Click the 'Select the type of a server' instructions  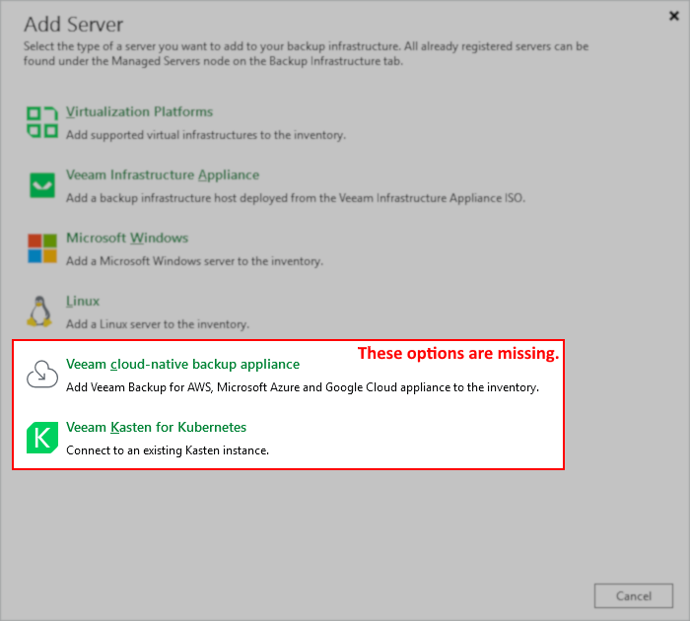coord(306,53)
